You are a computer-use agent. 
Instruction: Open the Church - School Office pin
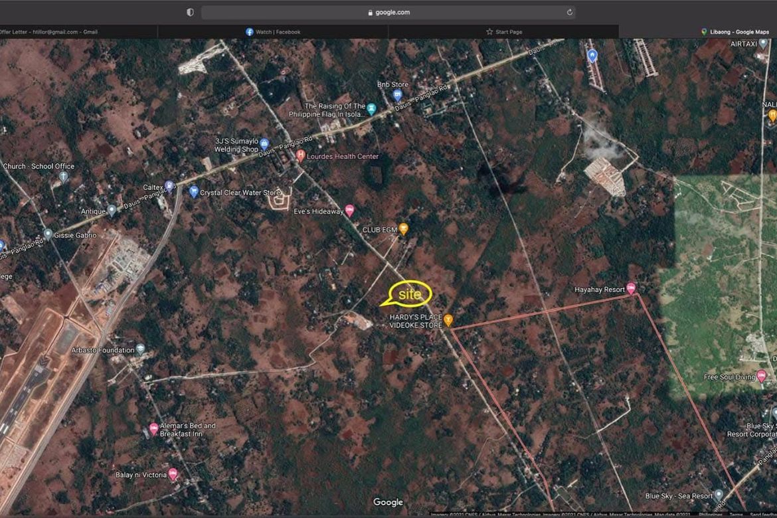click(x=64, y=177)
